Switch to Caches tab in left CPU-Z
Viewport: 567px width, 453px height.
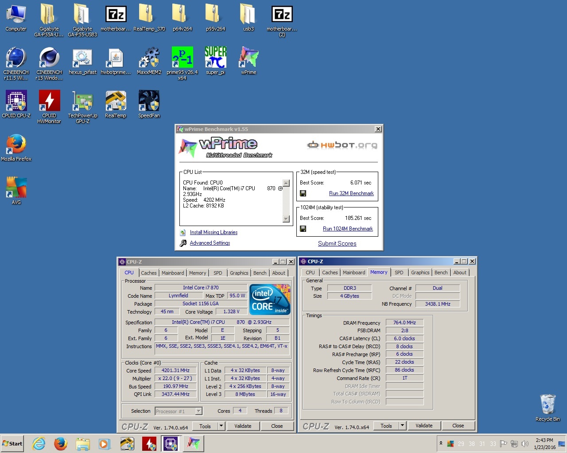[149, 273]
